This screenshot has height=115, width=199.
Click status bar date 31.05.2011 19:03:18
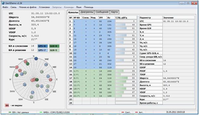[x=176, y=112]
